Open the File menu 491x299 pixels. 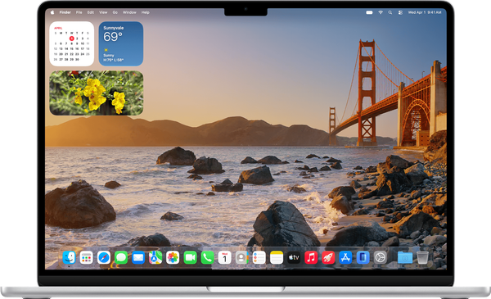coord(79,12)
